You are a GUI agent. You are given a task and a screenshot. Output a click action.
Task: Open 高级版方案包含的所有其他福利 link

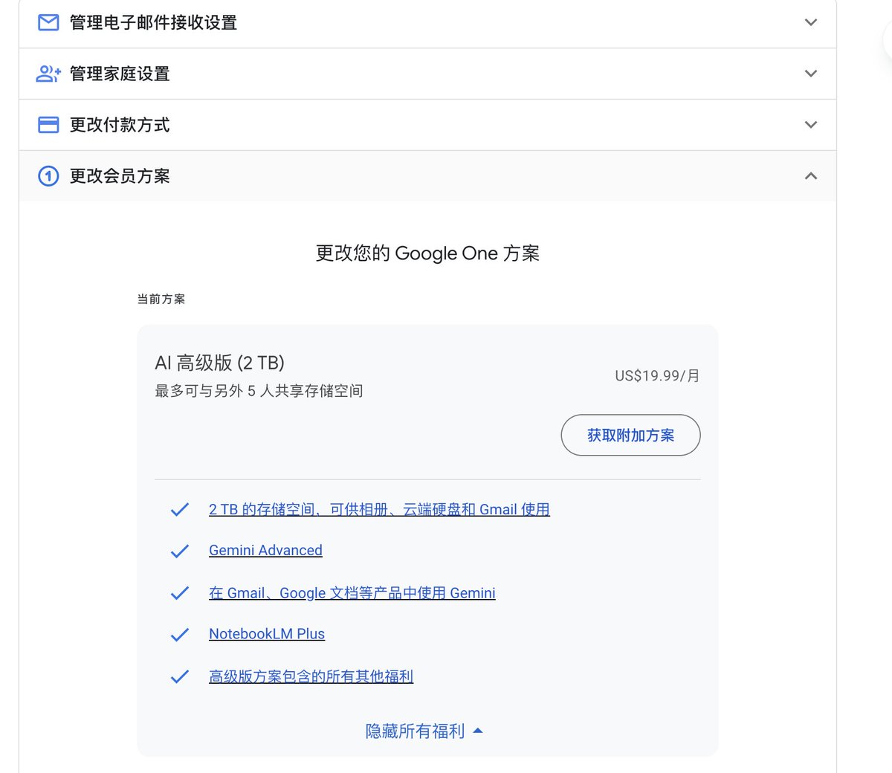click(x=311, y=676)
